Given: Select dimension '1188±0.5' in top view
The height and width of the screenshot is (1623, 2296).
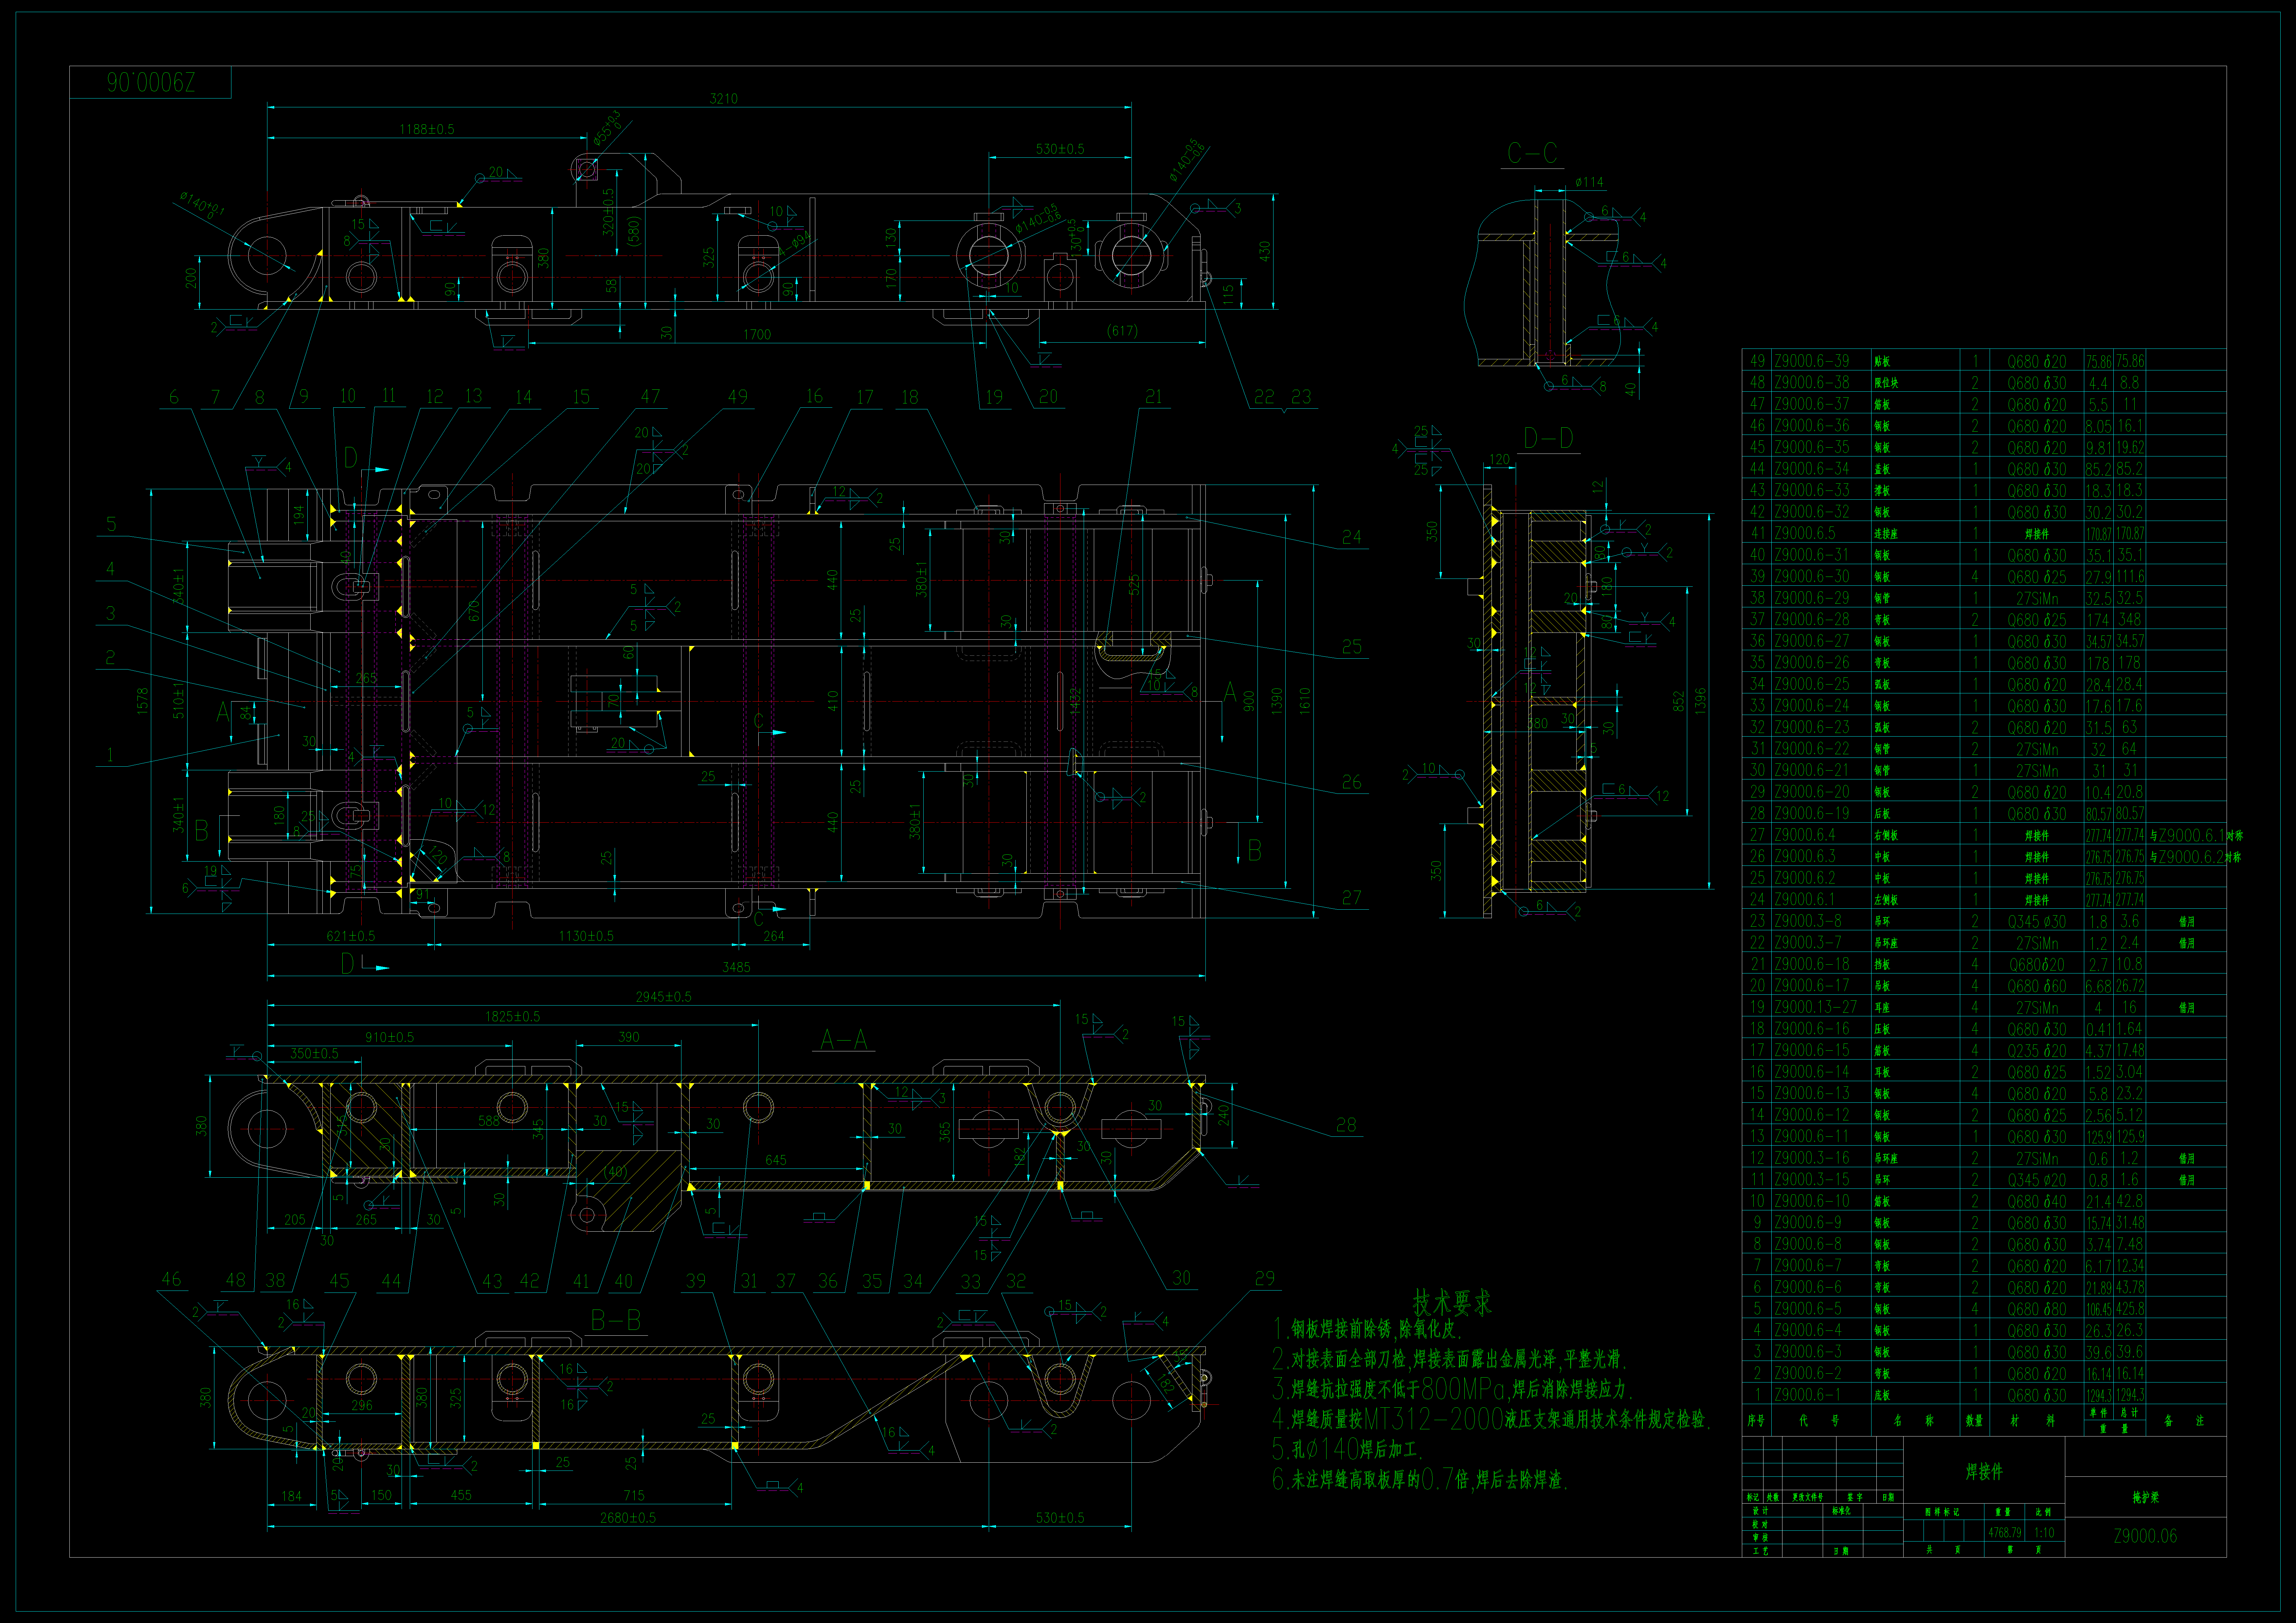Looking at the screenshot, I should pyautogui.click(x=427, y=129).
